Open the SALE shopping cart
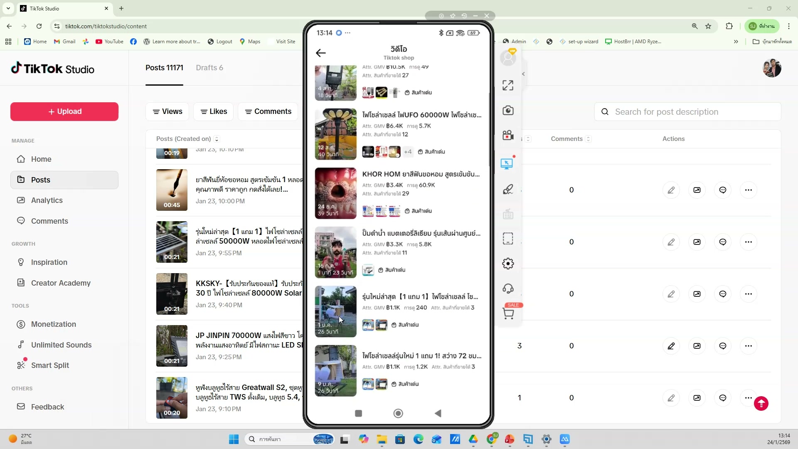 coord(509,313)
